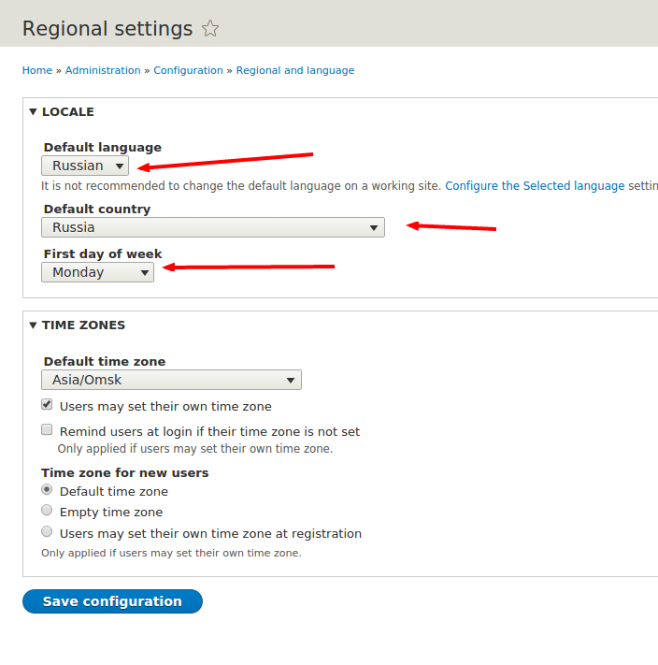
Task: Collapse the TIME ZONES section triangle
Action: [x=33, y=325]
